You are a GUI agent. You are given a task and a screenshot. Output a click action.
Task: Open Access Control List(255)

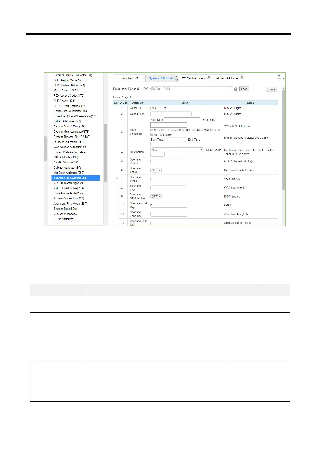(x=69, y=198)
